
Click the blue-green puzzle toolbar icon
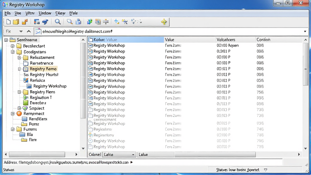coord(90,22)
